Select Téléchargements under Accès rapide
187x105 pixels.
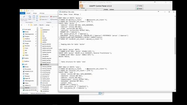pos(29,34)
